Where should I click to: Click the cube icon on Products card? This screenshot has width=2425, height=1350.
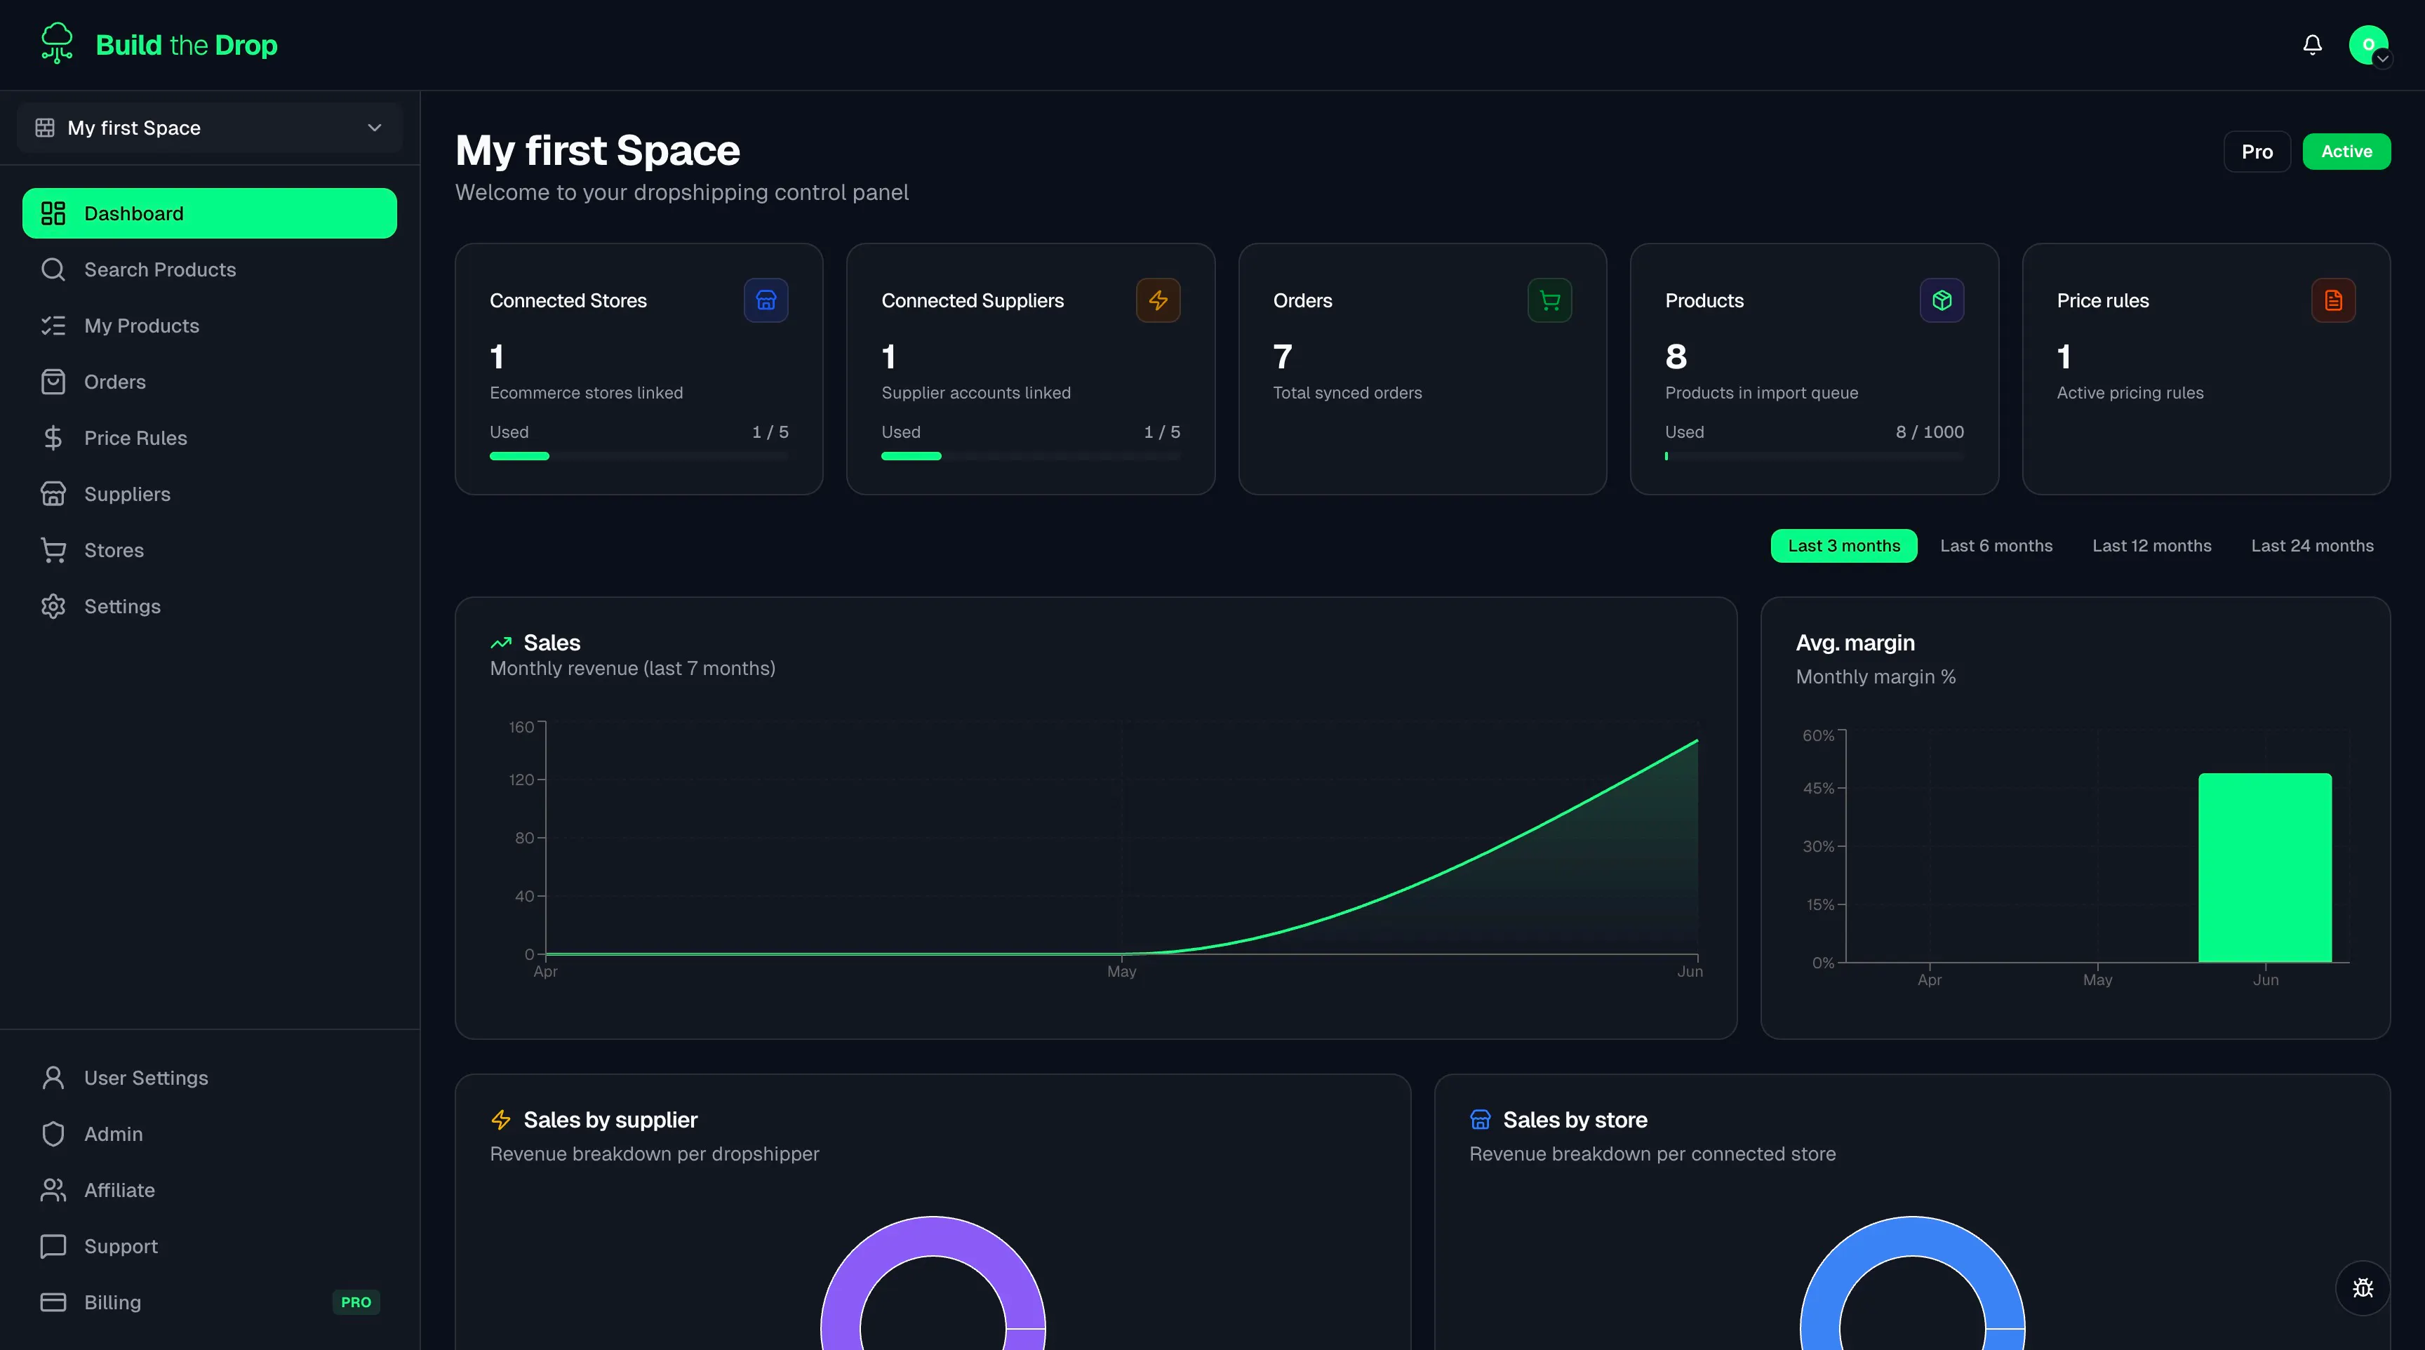point(1942,300)
